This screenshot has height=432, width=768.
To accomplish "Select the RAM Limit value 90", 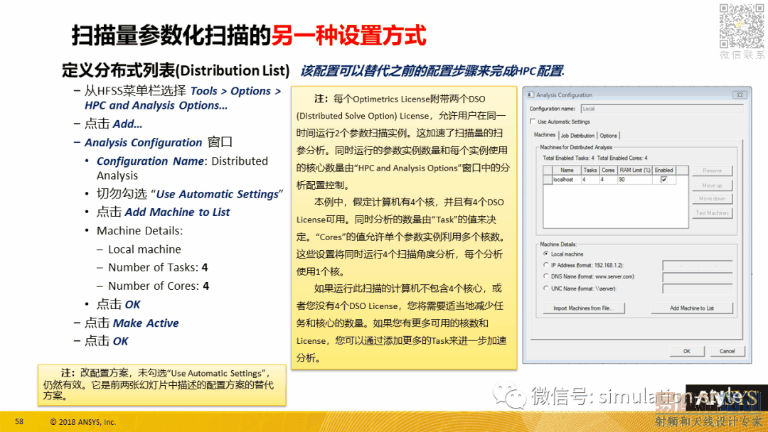I will (x=634, y=180).
